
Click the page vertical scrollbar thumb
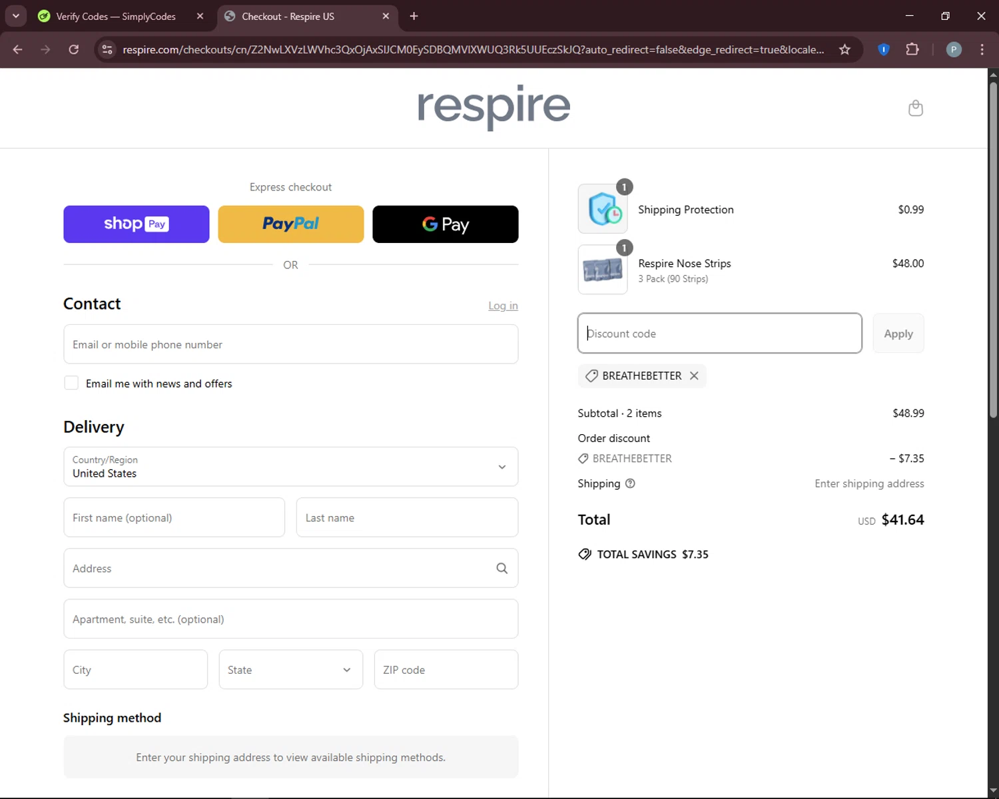993,250
